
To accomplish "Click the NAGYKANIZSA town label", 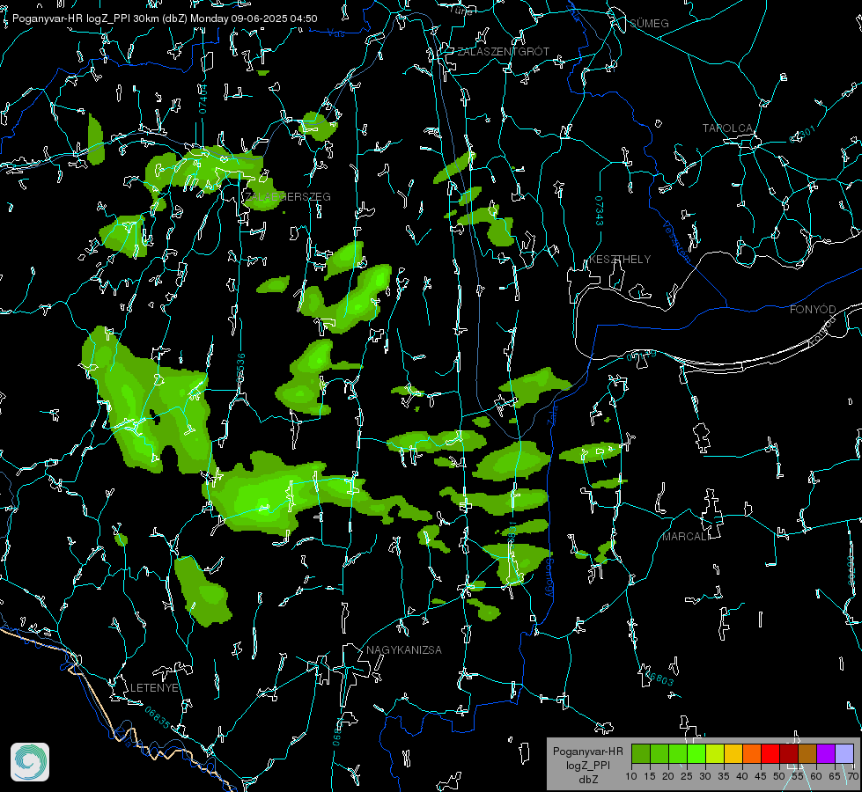I will point(404,650).
